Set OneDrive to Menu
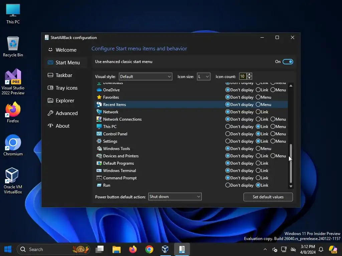Screen dimensions: 342x256 click(273, 90)
